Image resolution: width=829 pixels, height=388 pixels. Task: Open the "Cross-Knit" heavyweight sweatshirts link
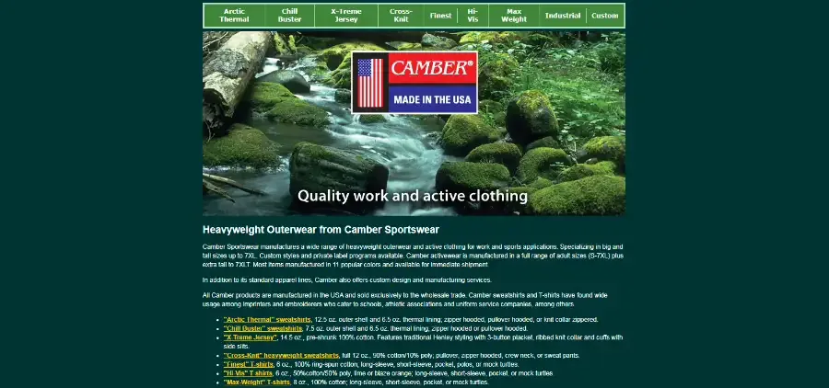click(281, 355)
